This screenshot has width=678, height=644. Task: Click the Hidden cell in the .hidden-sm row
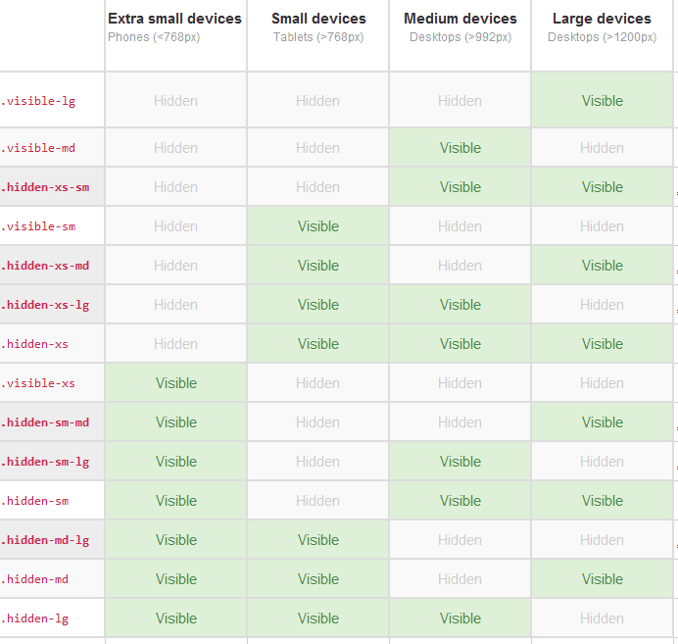(317, 501)
